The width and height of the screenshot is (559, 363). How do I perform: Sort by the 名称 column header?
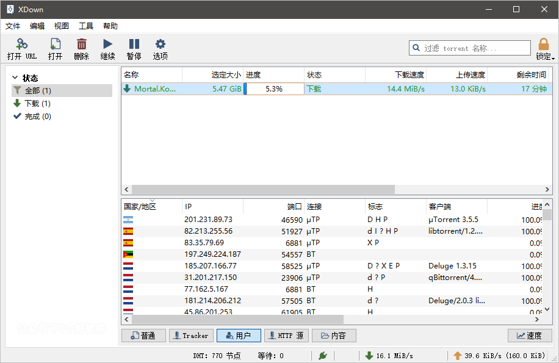[152, 75]
